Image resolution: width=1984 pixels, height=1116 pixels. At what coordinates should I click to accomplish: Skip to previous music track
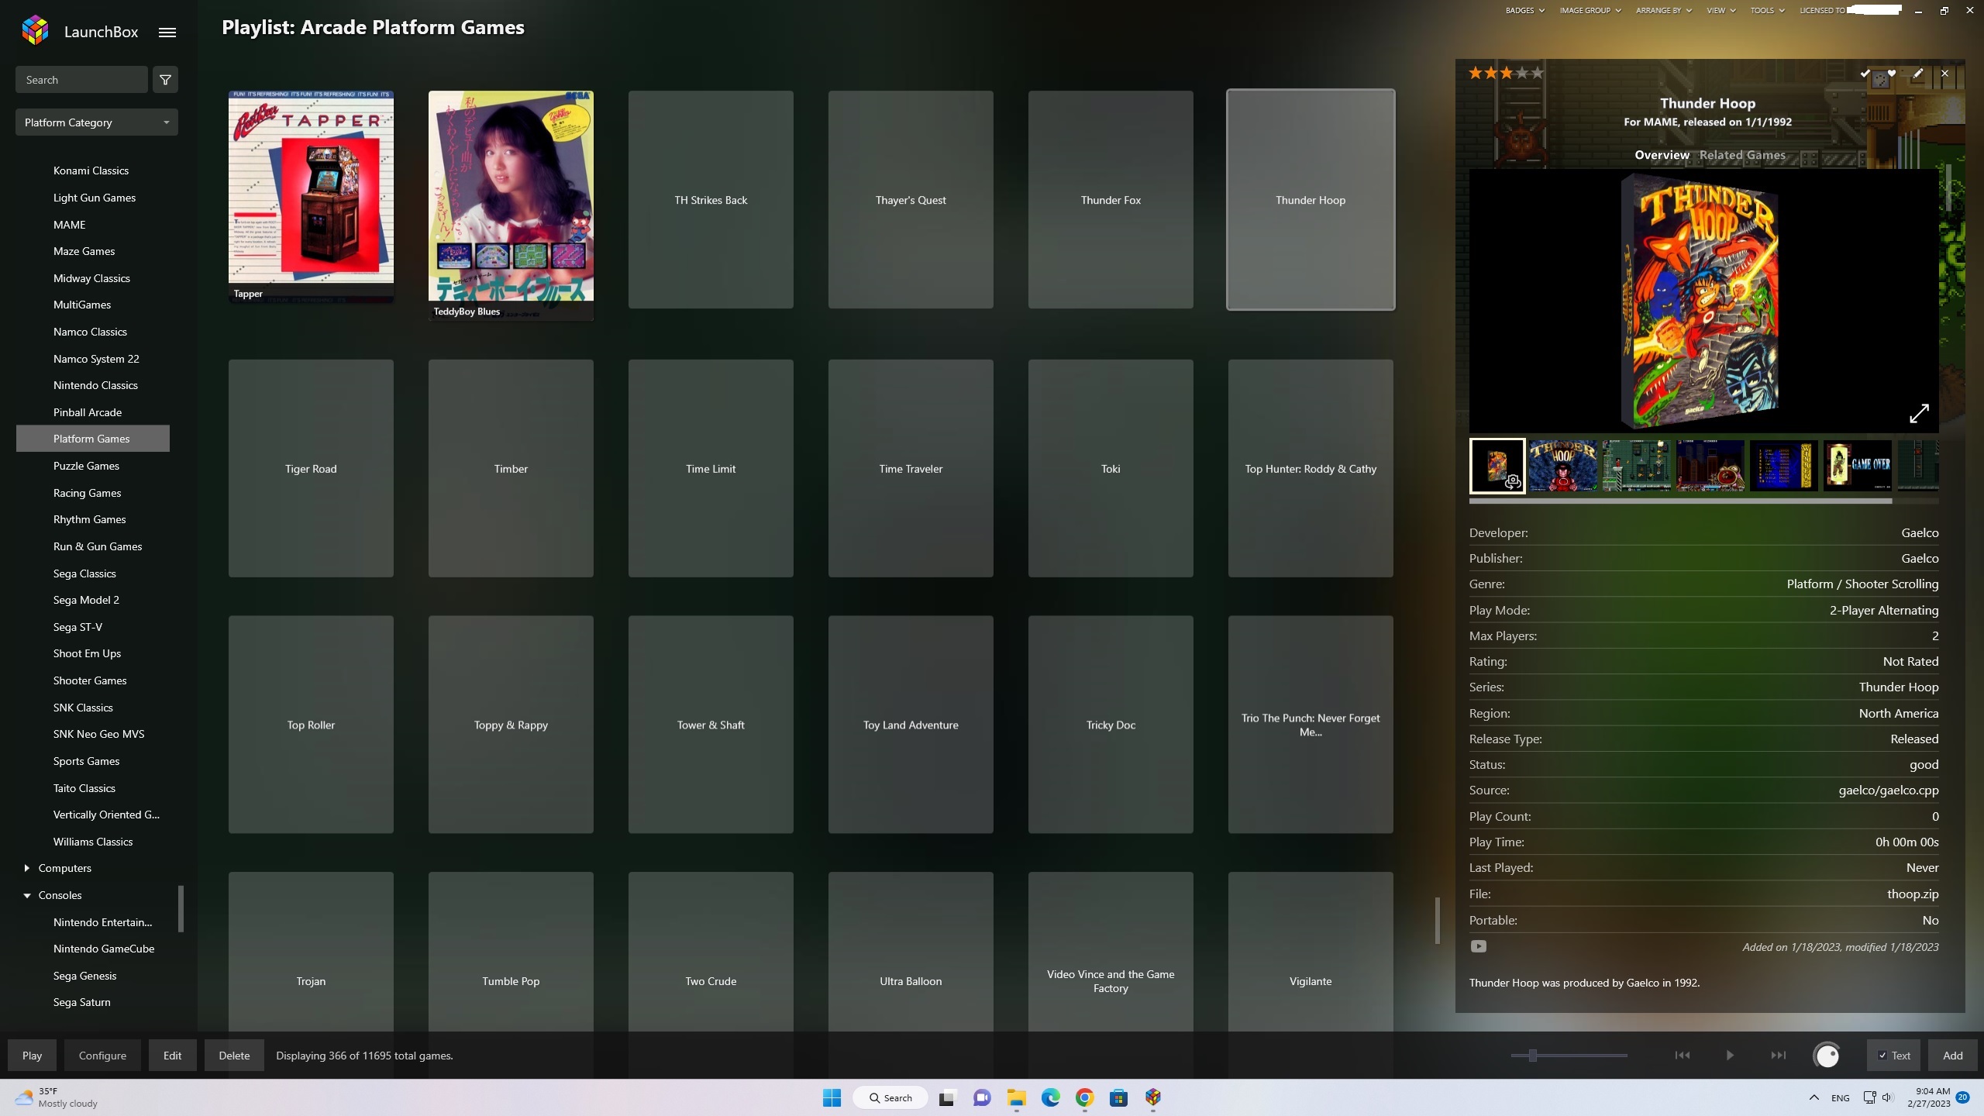pyautogui.click(x=1683, y=1056)
